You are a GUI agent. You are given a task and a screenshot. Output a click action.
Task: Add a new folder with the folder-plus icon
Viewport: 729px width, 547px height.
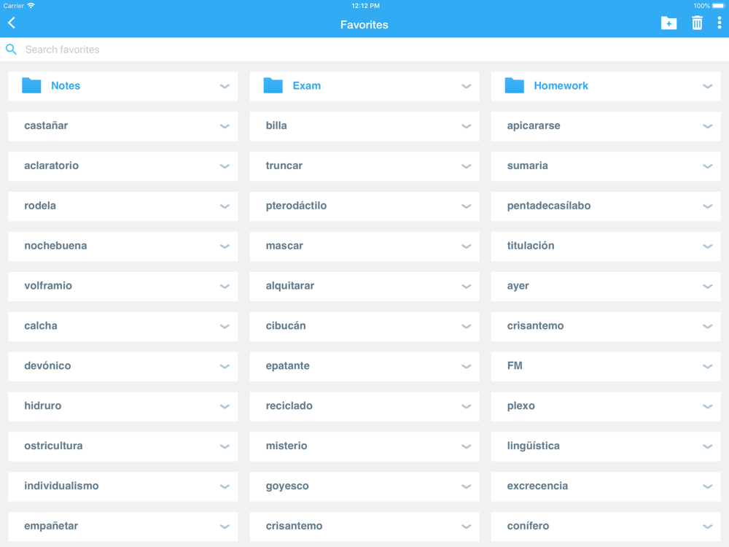[x=668, y=23]
